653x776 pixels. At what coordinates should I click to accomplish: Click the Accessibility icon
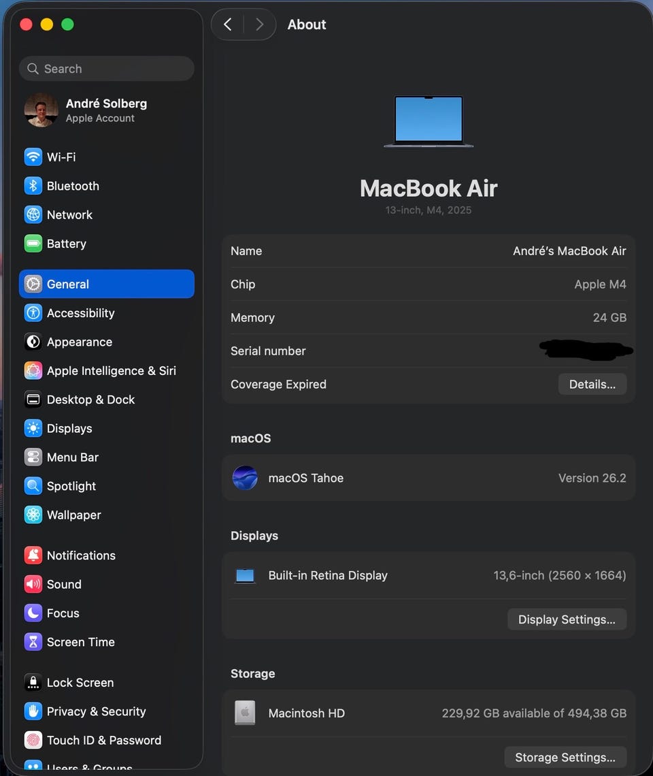point(33,312)
